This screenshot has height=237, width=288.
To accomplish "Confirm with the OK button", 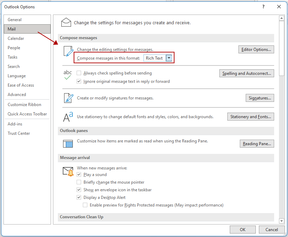I will tap(243, 230).
